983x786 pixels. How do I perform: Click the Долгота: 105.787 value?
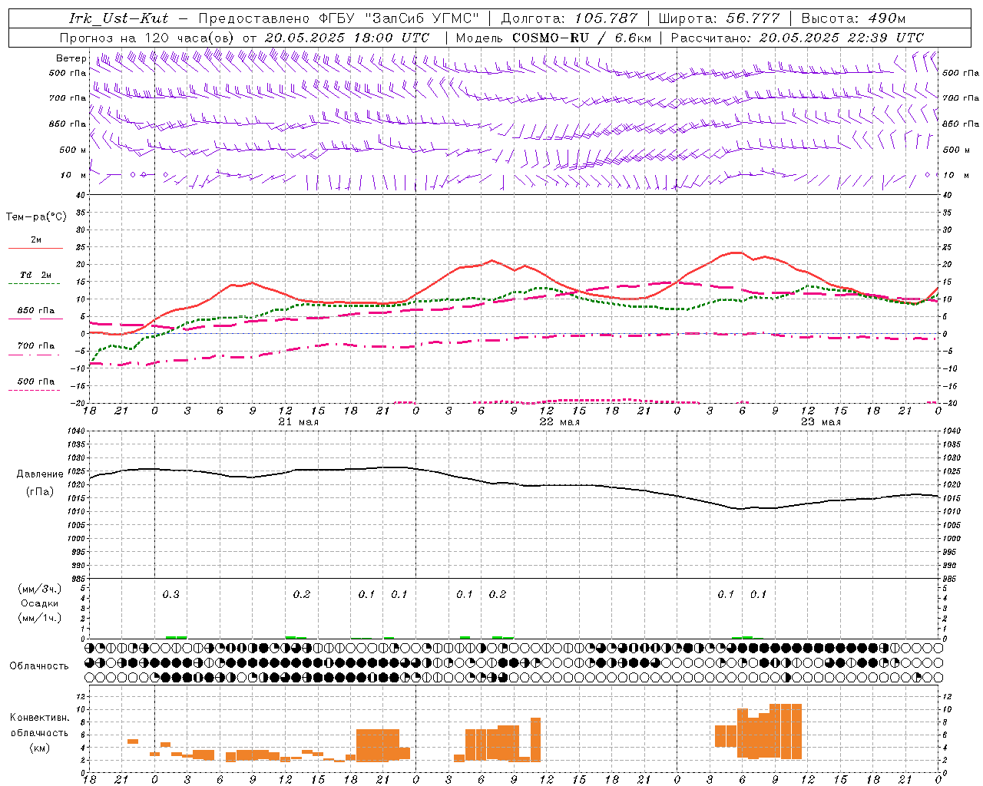point(569,18)
